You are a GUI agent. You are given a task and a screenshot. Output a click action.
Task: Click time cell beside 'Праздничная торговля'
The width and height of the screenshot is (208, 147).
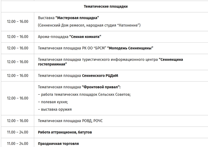[x=18, y=144]
